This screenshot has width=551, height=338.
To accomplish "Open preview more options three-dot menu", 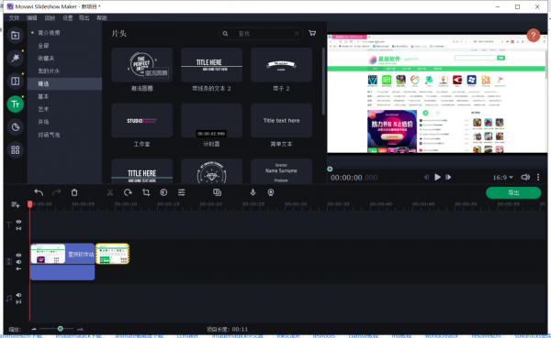I will [x=538, y=177].
